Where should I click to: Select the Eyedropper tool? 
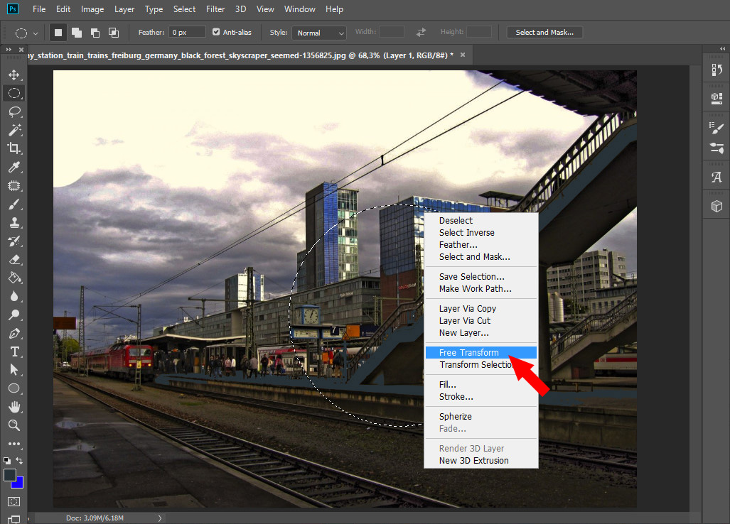[14, 167]
